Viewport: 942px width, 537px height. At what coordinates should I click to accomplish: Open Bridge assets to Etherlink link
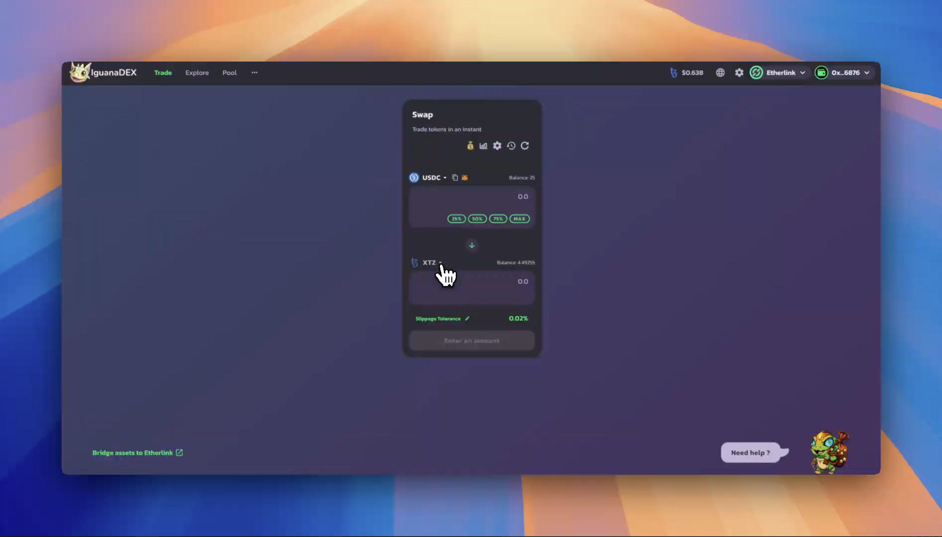(x=137, y=453)
